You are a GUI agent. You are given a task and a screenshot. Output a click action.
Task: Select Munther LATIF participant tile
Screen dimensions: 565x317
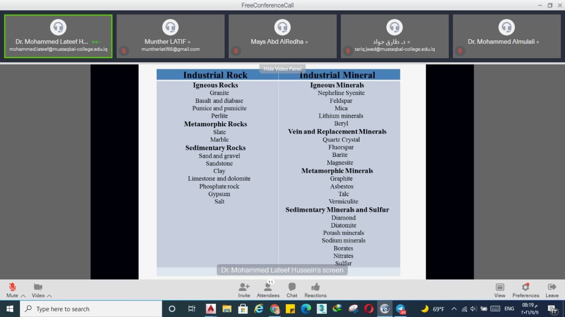[170, 36]
